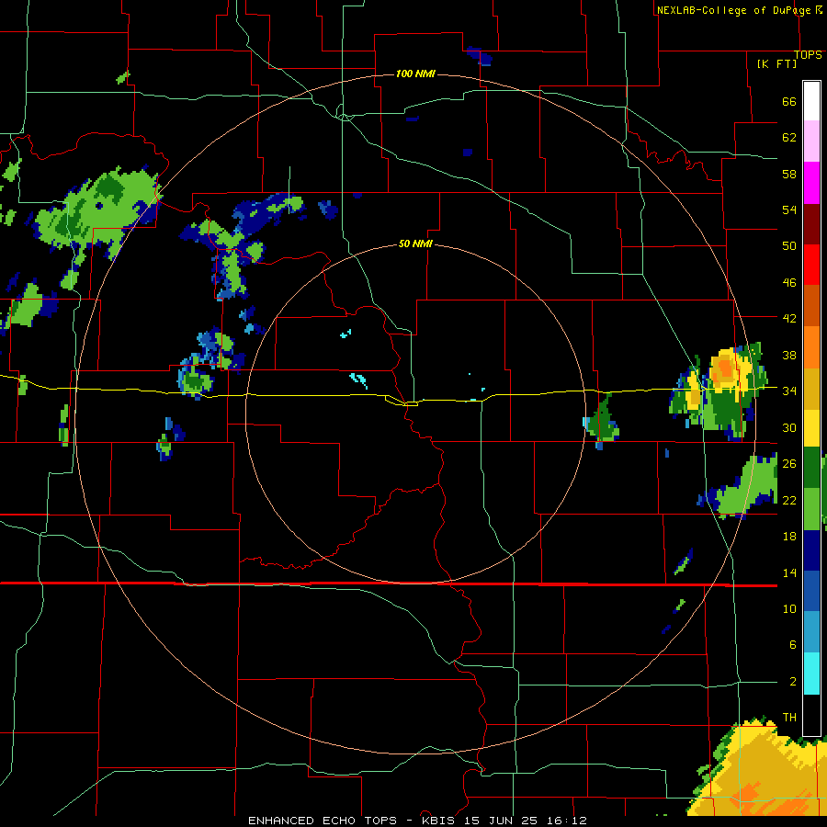
Task: Click the white swatch in the tops legend
Action: point(811,101)
